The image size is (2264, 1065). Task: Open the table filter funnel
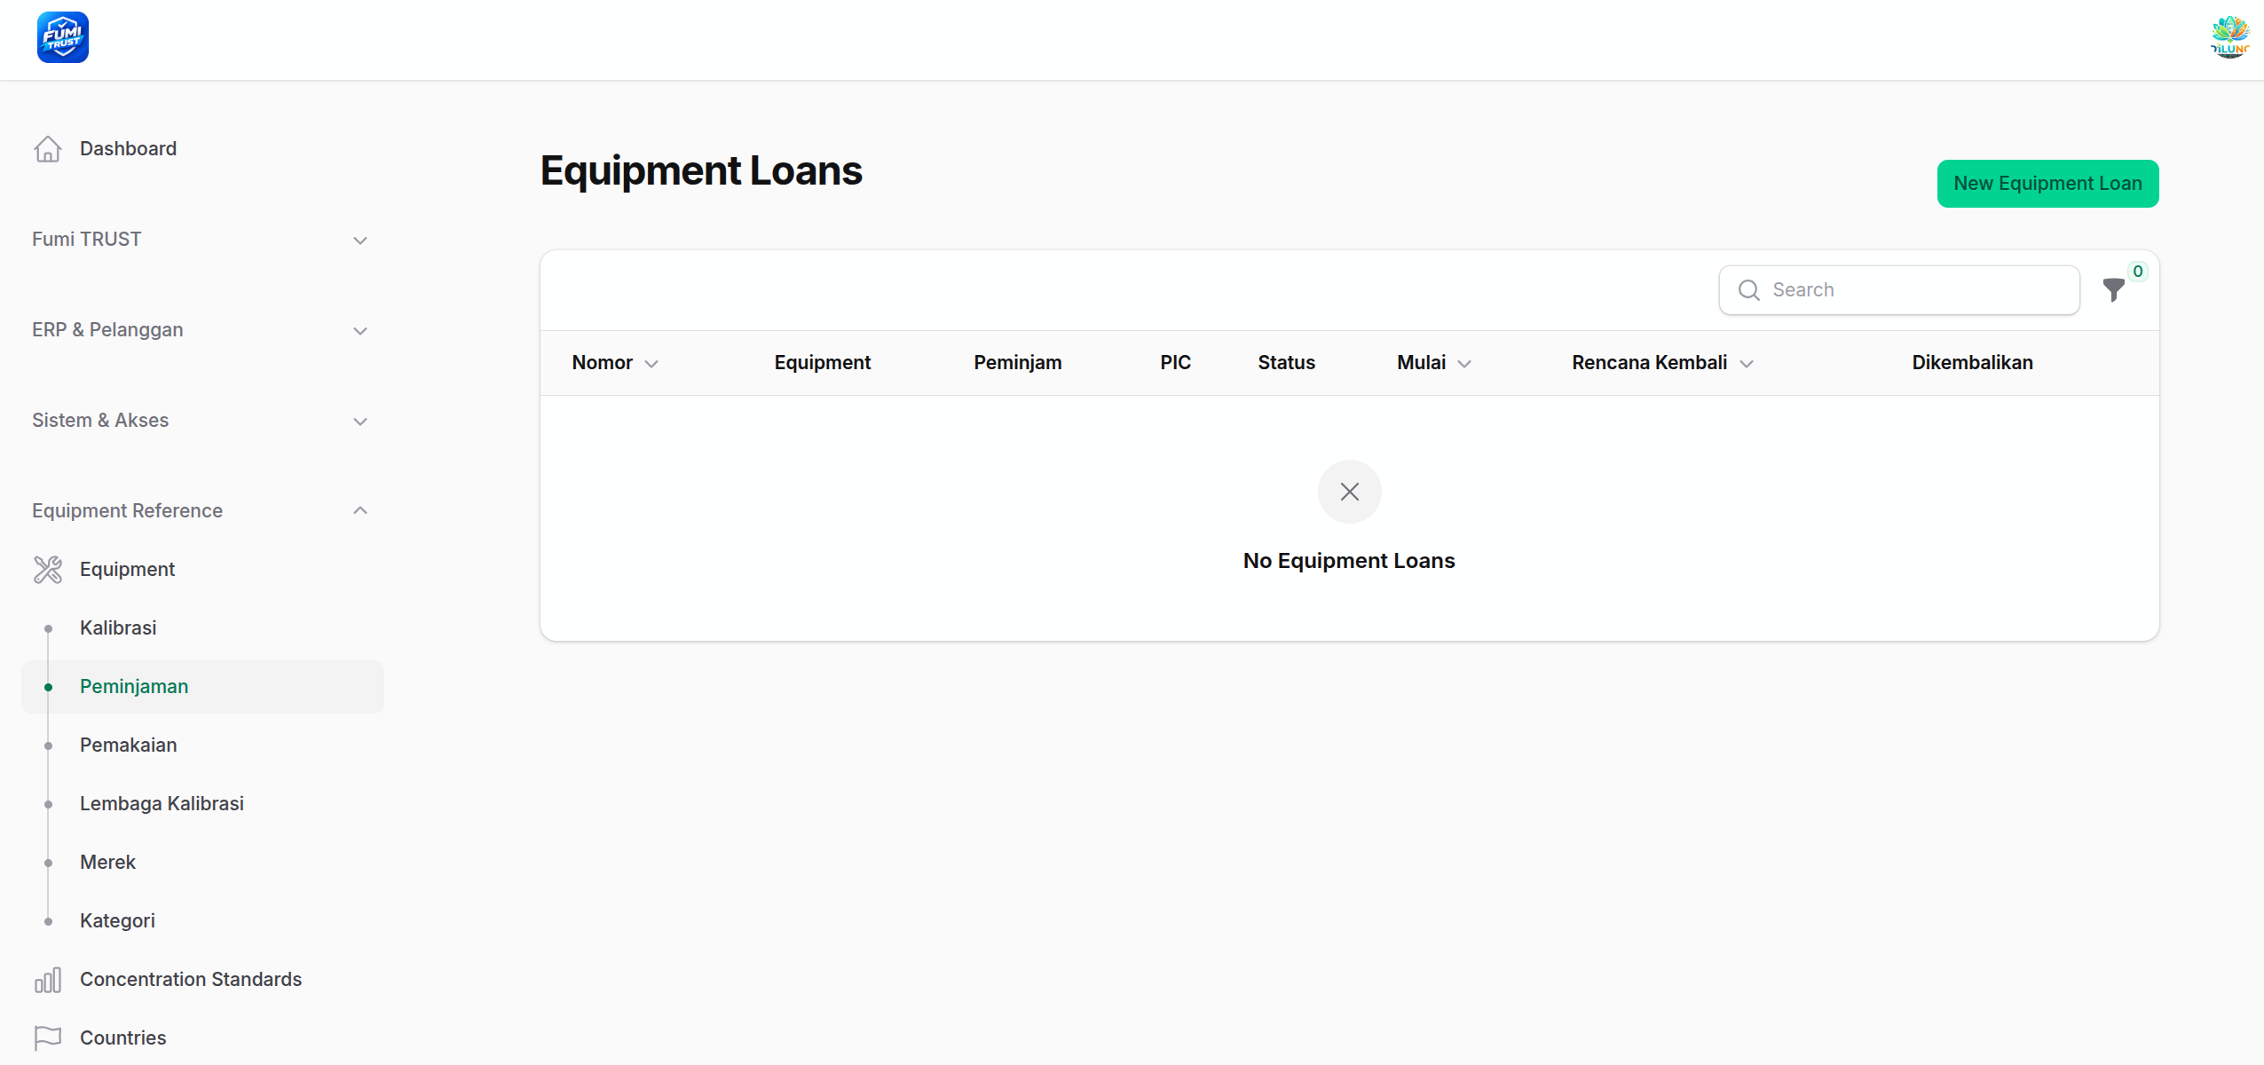click(x=2114, y=290)
